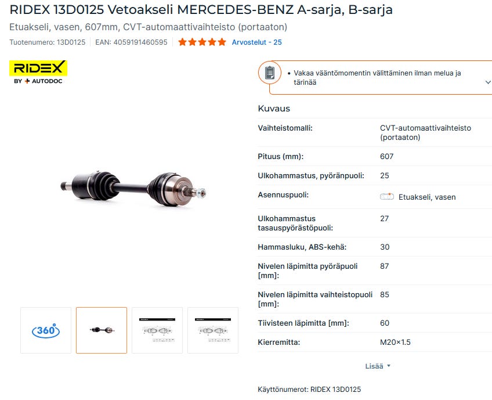492x400 pixels.
Task: Click the RIDEX by AUTODOC brand logo
Action: [38, 73]
